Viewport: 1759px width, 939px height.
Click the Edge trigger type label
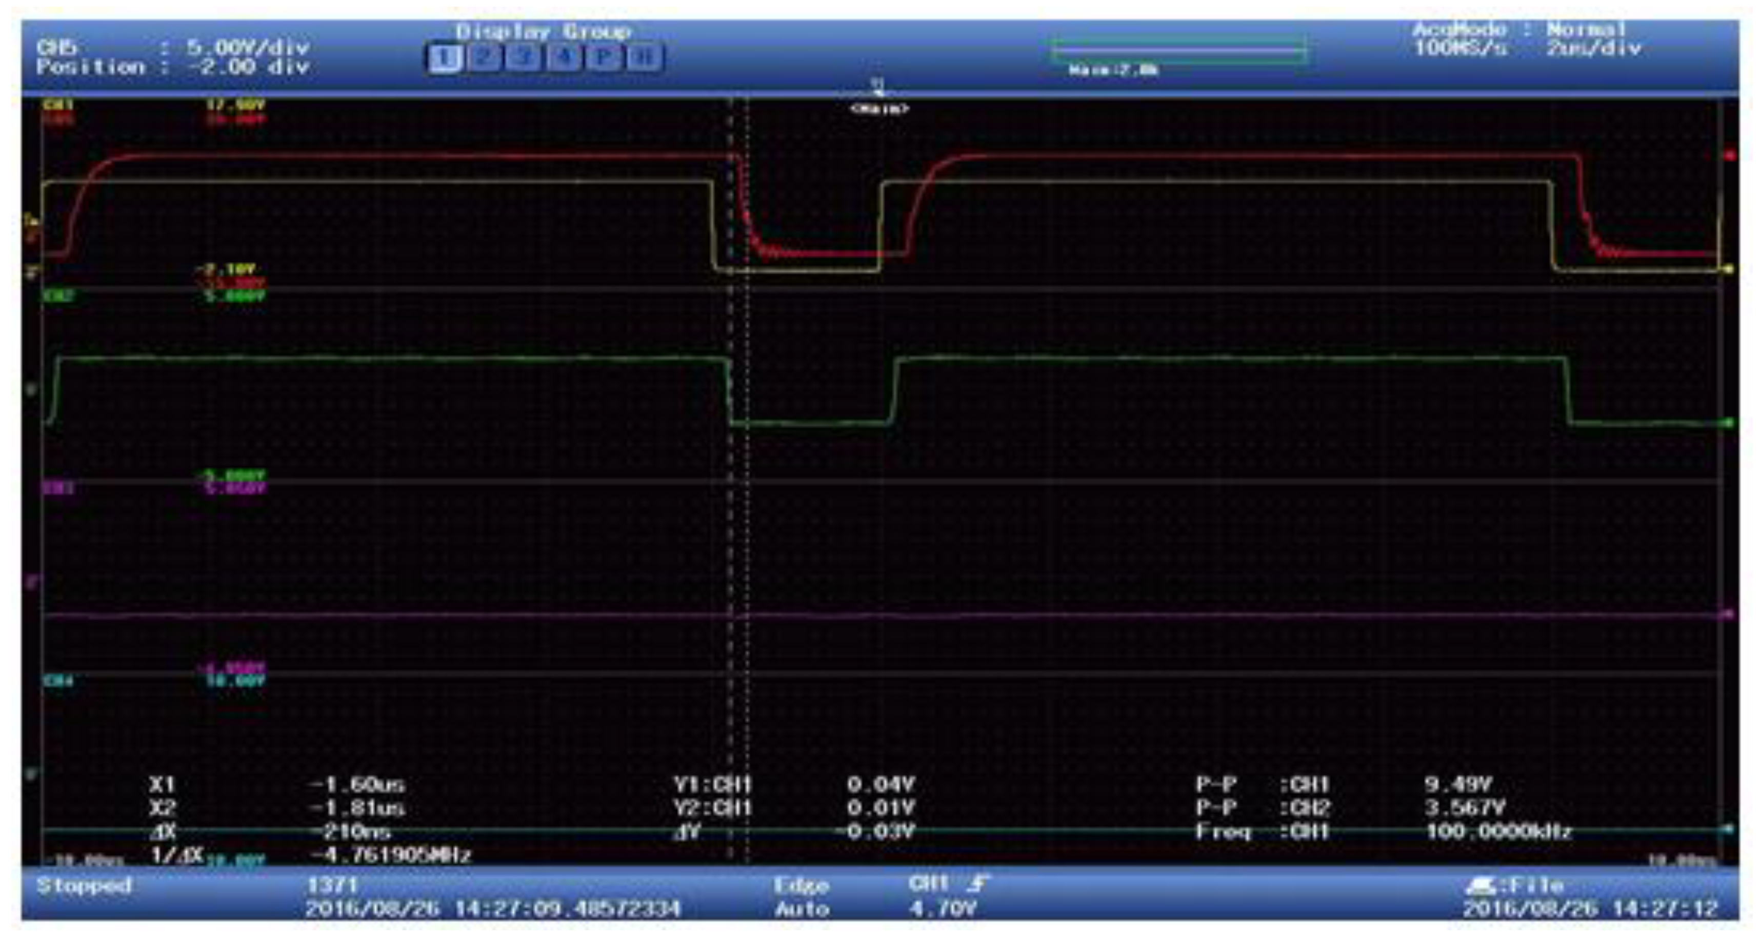tap(801, 886)
